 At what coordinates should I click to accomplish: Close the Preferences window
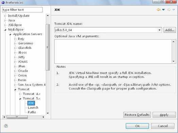pyautogui.click(x=171, y=2)
